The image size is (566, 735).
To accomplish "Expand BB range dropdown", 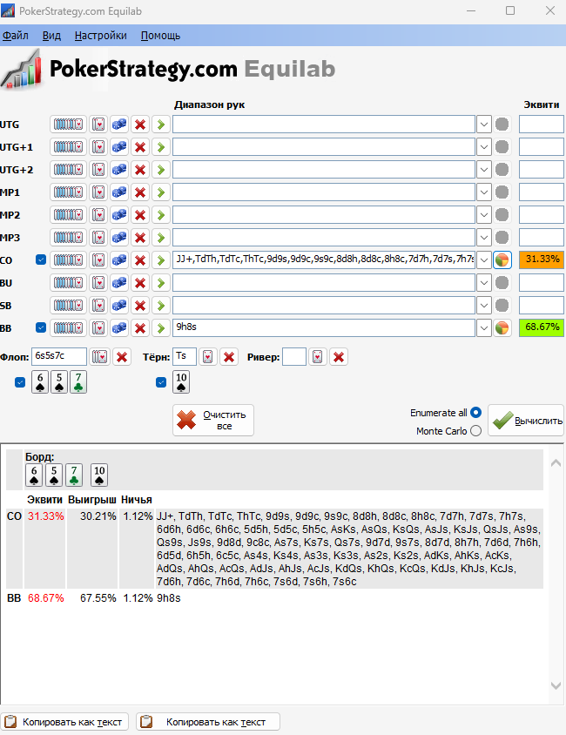I will (x=484, y=327).
